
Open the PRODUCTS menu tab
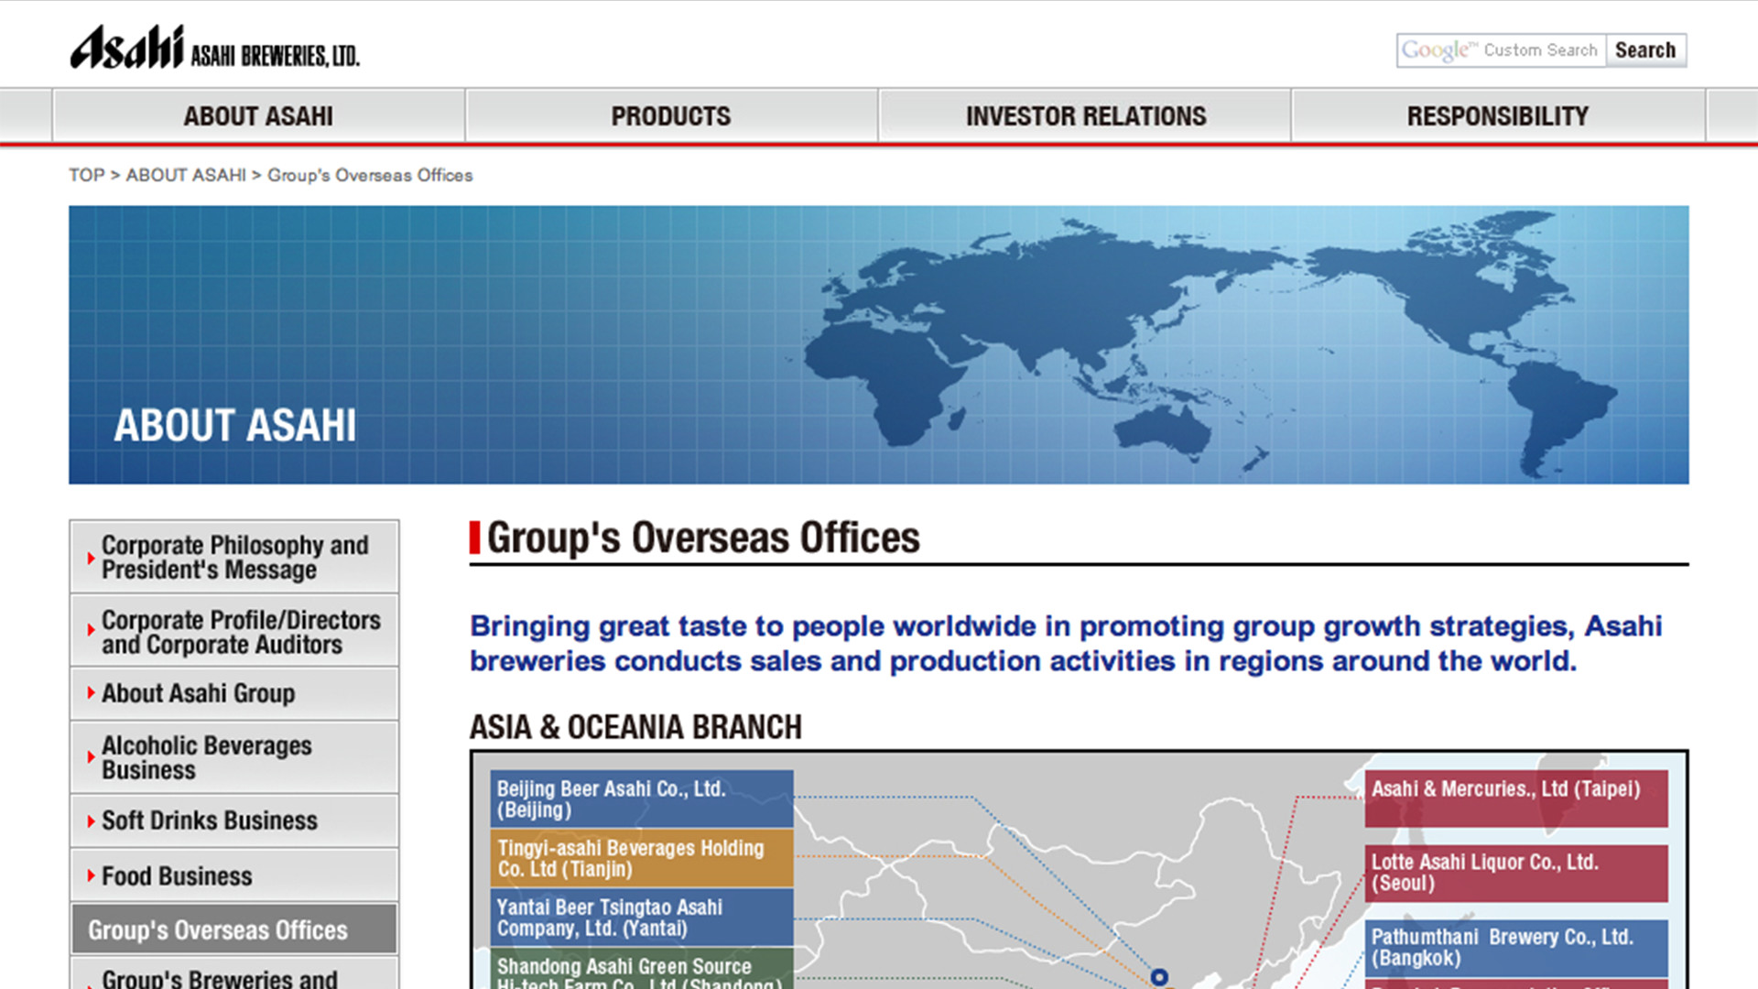671,116
